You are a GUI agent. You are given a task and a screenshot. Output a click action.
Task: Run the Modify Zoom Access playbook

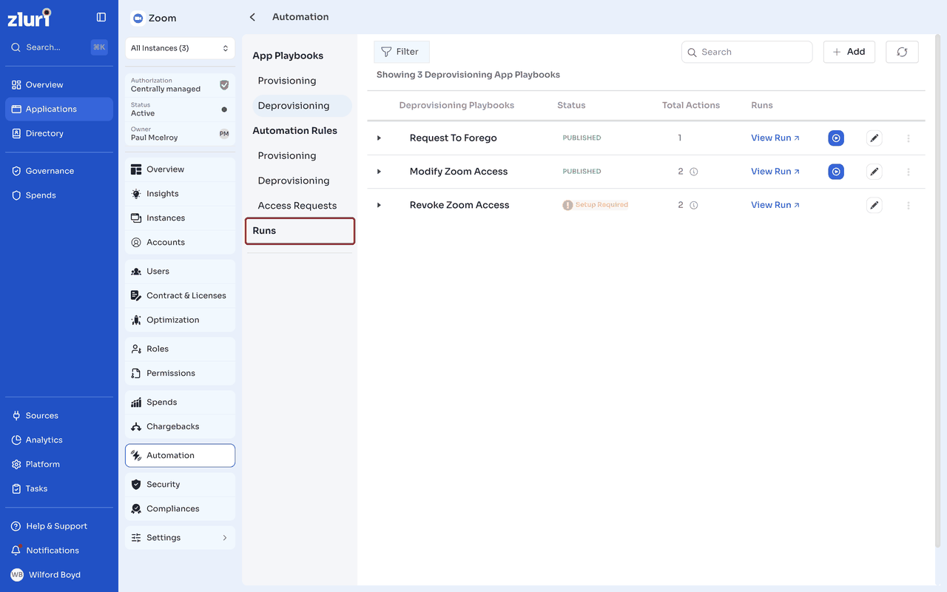(x=836, y=172)
